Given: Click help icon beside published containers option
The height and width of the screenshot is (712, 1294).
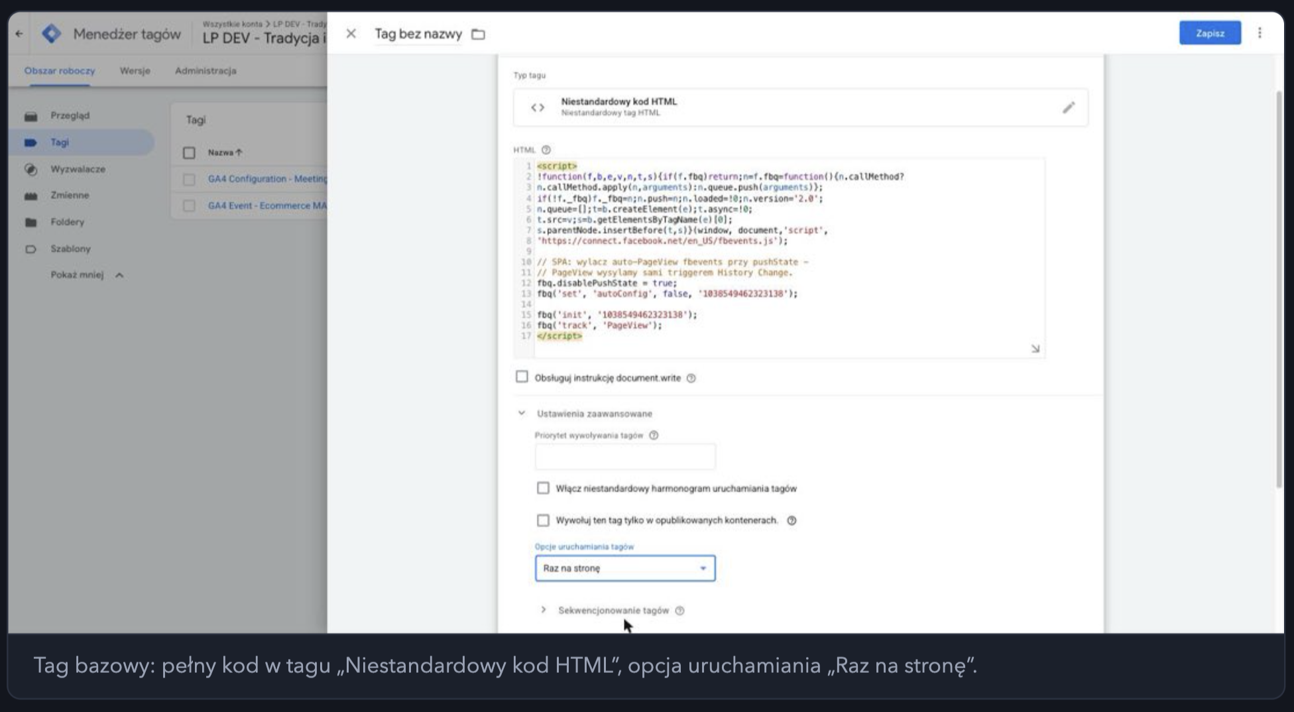Looking at the screenshot, I should (792, 520).
